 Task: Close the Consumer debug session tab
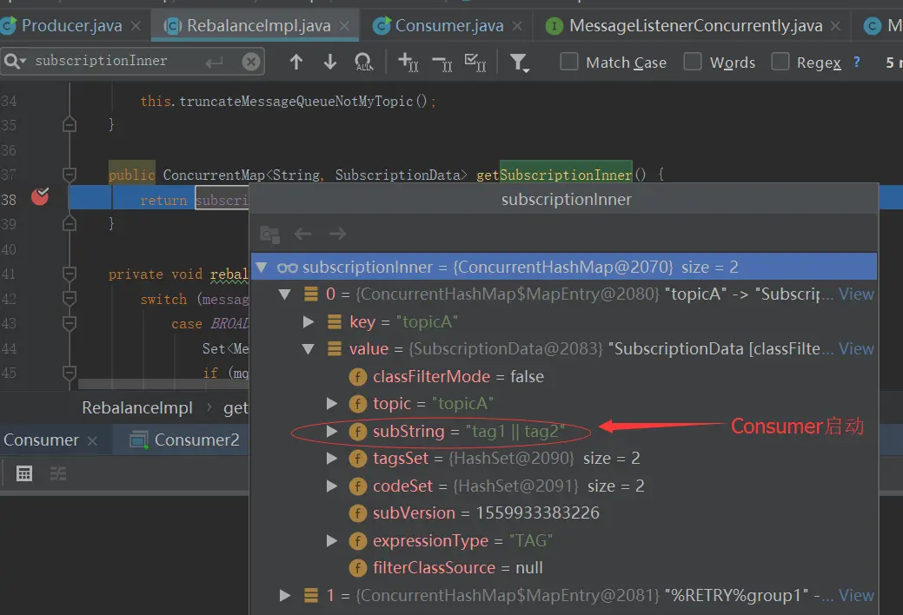92,441
